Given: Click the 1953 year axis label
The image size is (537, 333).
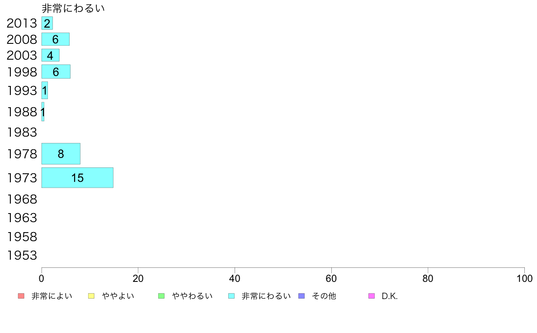Looking at the screenshot, I should [x=22, y=255].
